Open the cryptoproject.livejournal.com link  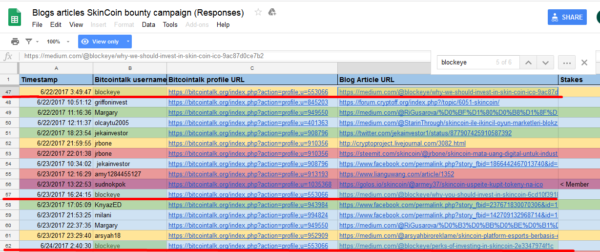402,144
